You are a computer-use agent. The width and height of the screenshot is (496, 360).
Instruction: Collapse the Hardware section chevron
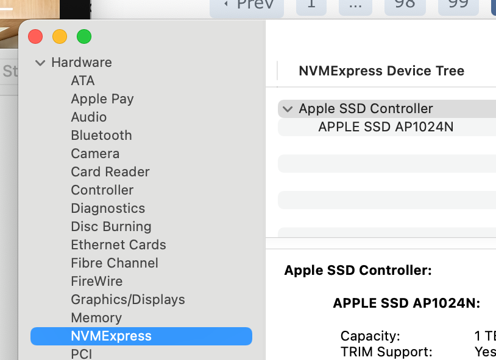pos(40,63)
